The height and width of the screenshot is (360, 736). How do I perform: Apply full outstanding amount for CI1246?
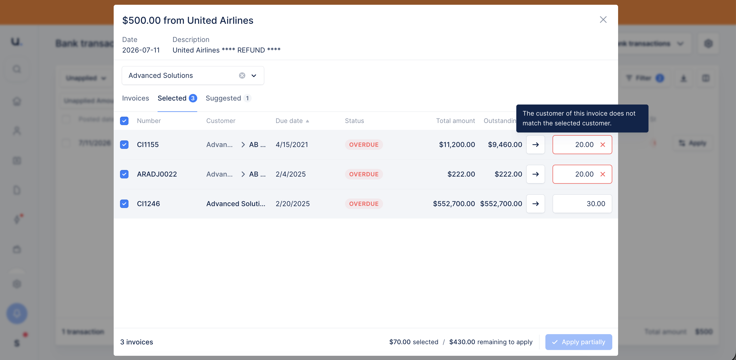click(535, 204)
